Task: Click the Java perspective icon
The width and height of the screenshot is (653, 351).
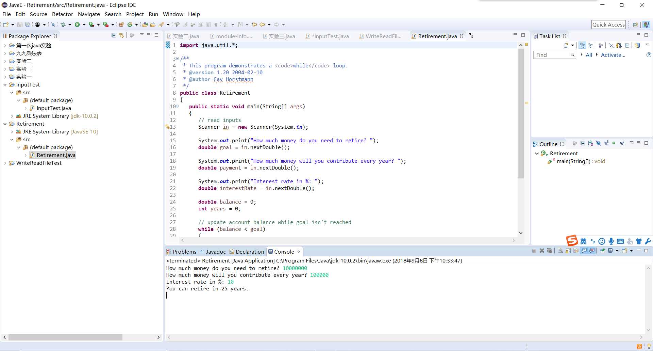Action: pos(646,25)
